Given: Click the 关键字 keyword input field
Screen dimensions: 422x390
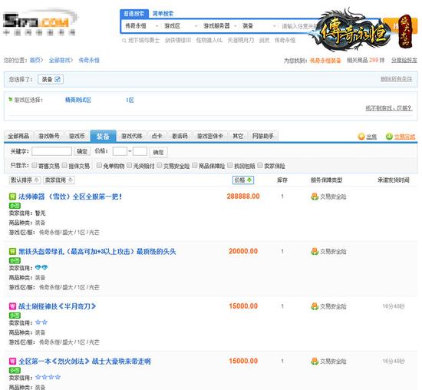Looking at the screenshot, I should click(x=51, y=151).
